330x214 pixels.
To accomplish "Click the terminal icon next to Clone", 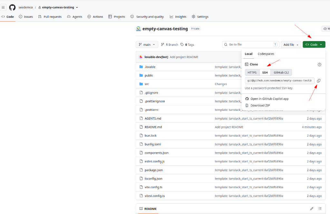I will (x=247, y=64).
